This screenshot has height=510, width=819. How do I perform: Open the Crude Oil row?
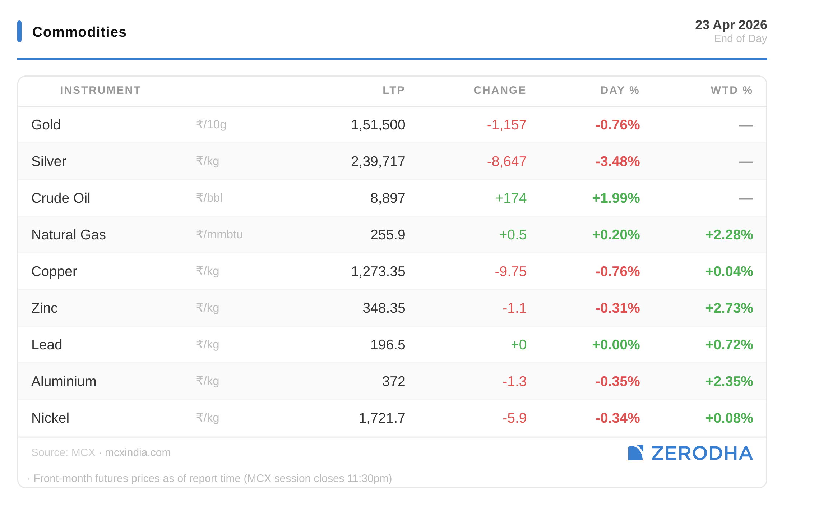click(61, 198)
